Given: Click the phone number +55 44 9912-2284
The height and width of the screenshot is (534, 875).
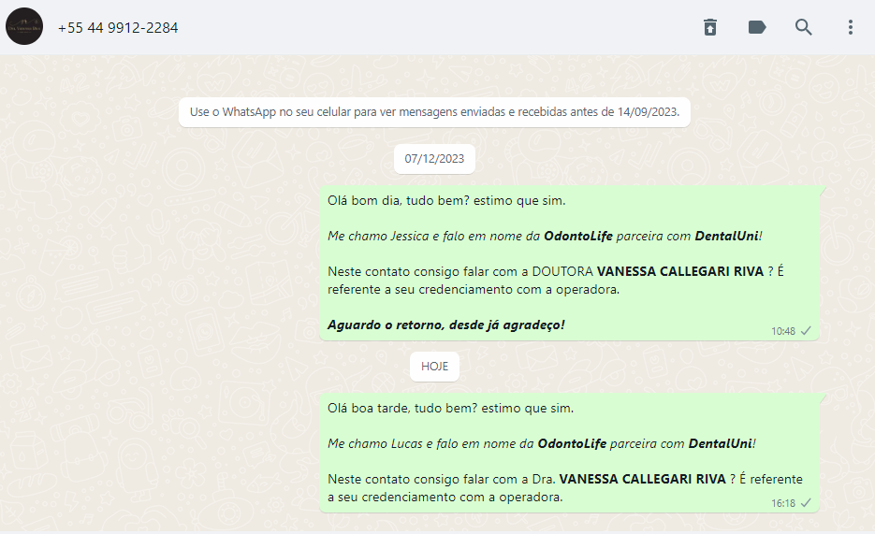Looking at the screenshot, I should 118,28.
